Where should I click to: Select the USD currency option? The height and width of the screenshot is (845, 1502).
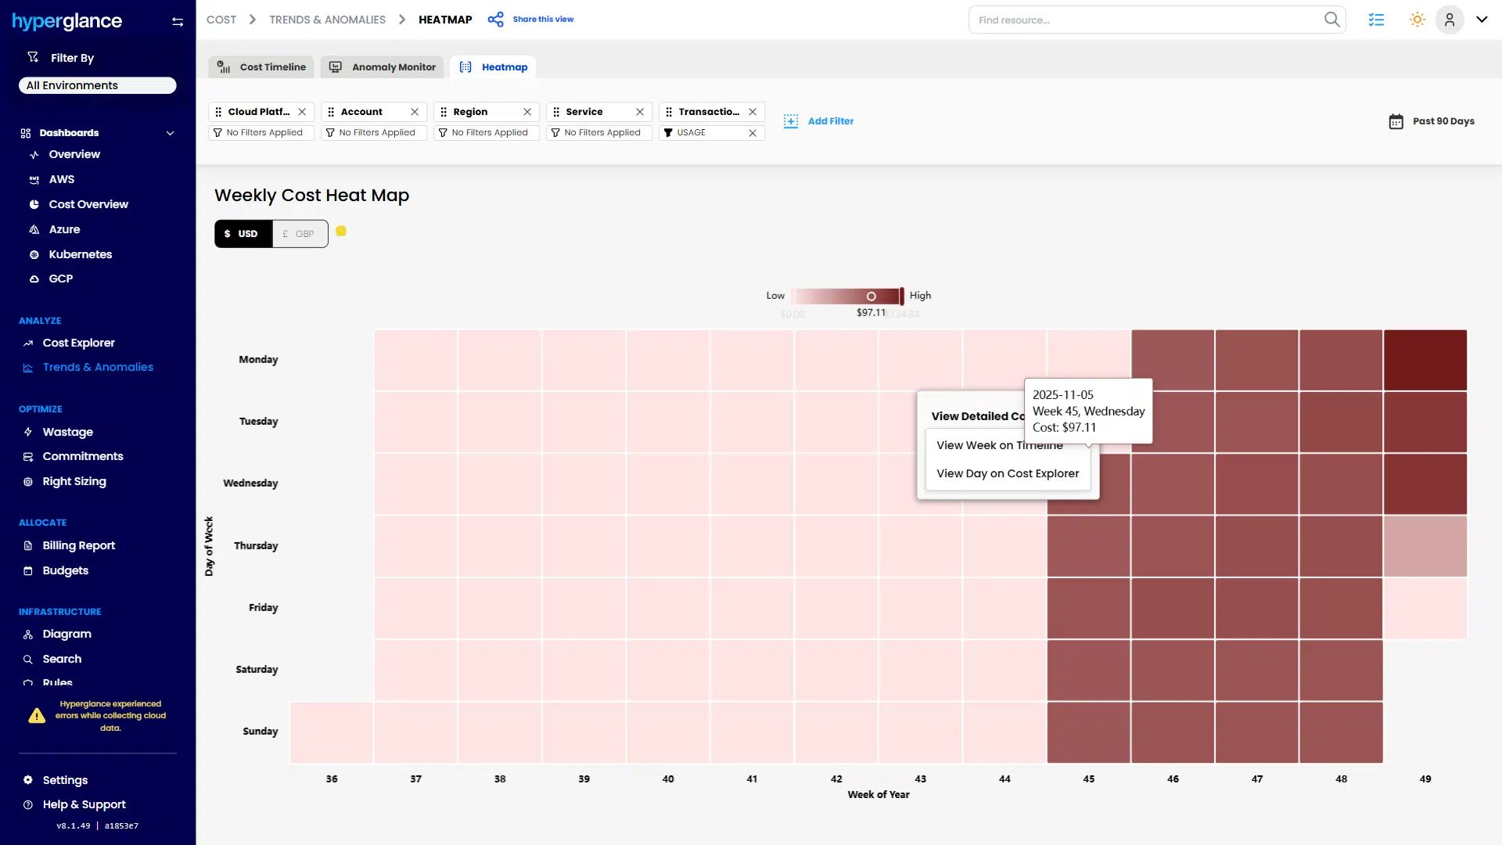243,233
